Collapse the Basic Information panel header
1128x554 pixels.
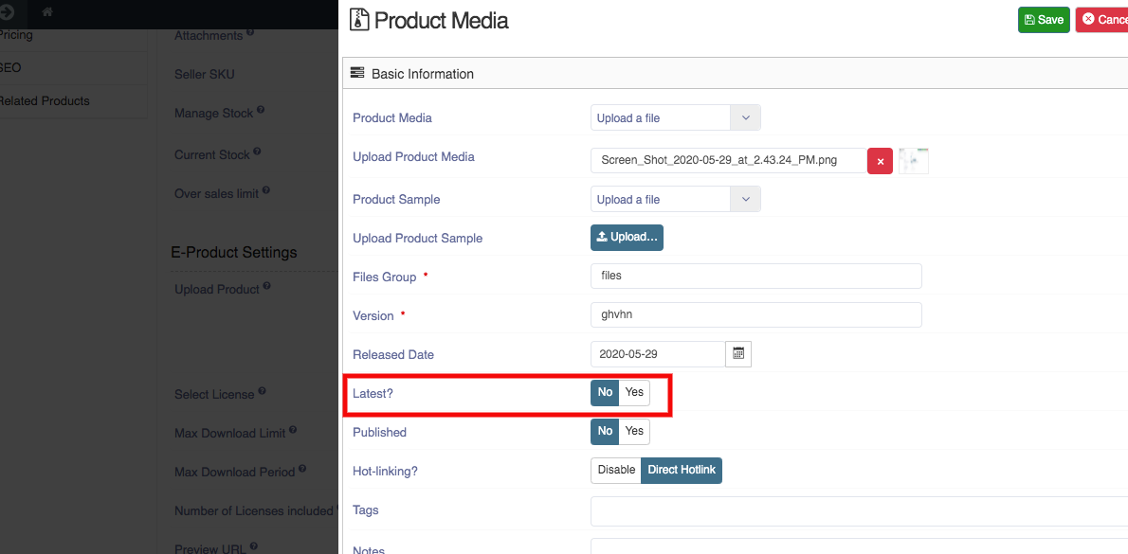pyautogui.click(x=736, y=73)
